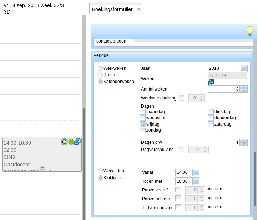Open the Jaar dropdown arrow
Viewport: 258px width, 220px height.
pos(244,68)
